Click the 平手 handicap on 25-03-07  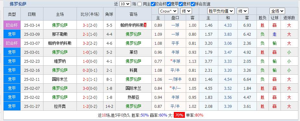175,43
